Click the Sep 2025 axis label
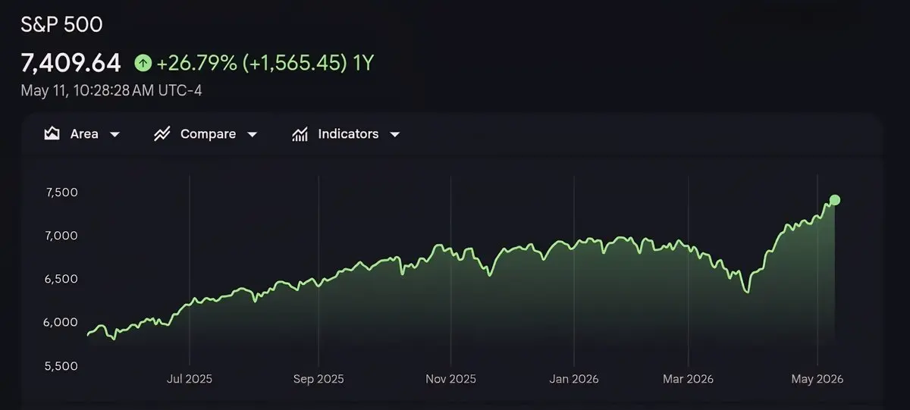The image size is (910, 410). point(318,378)
